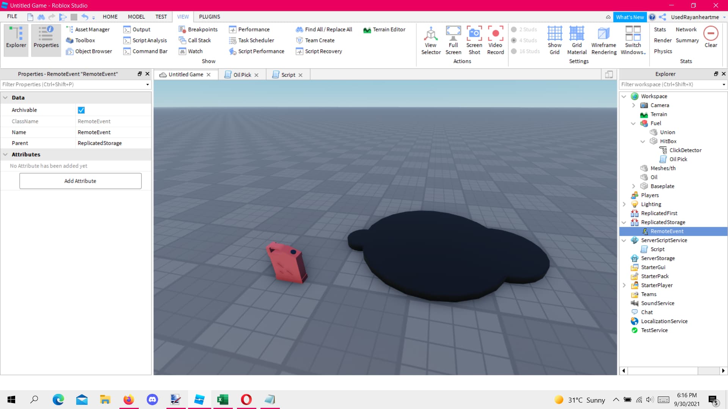Click the Explorer horizontal scrollbar right arrow

(723, 371)
